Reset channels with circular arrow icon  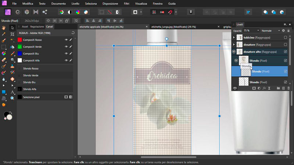[x=73, y=33]
